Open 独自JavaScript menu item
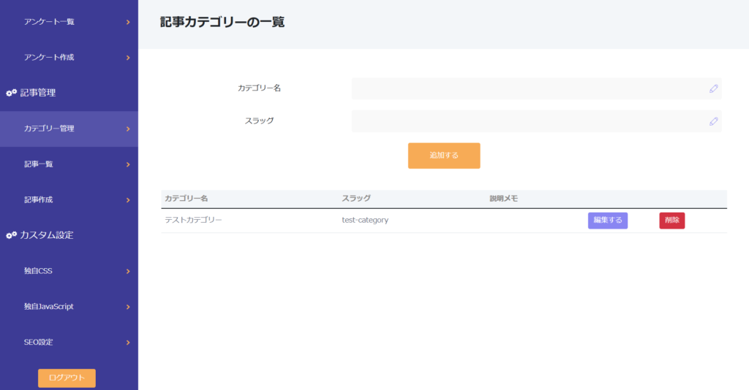 [x=69, y=307]
